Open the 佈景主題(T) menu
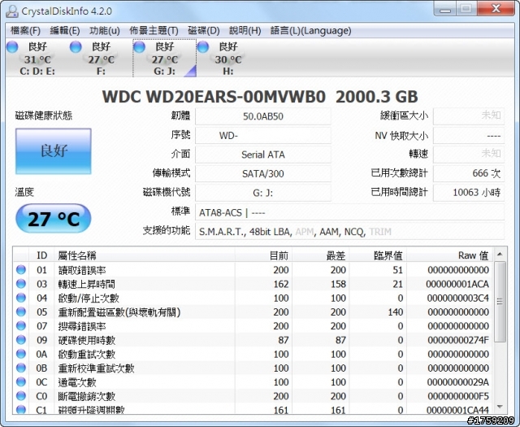This screenshot has height=427, width=520. click(154, 31)
